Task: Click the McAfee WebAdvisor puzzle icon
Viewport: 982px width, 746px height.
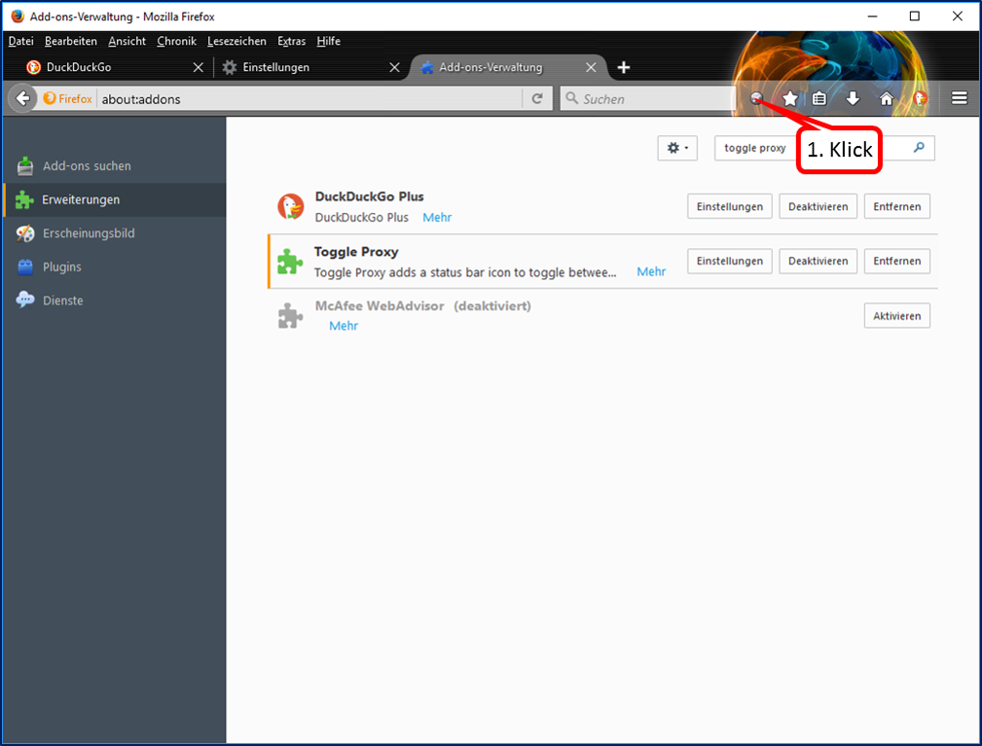Action: pos(290,315)
